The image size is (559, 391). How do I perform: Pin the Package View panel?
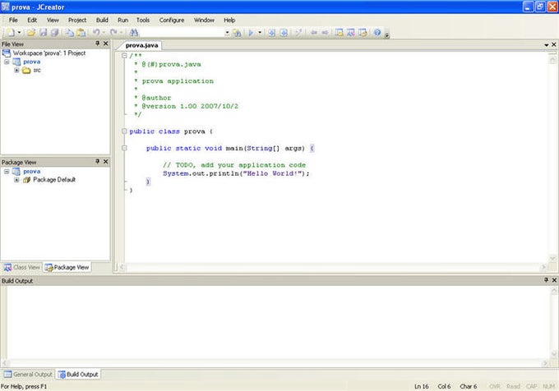click(x=97, y=162)
